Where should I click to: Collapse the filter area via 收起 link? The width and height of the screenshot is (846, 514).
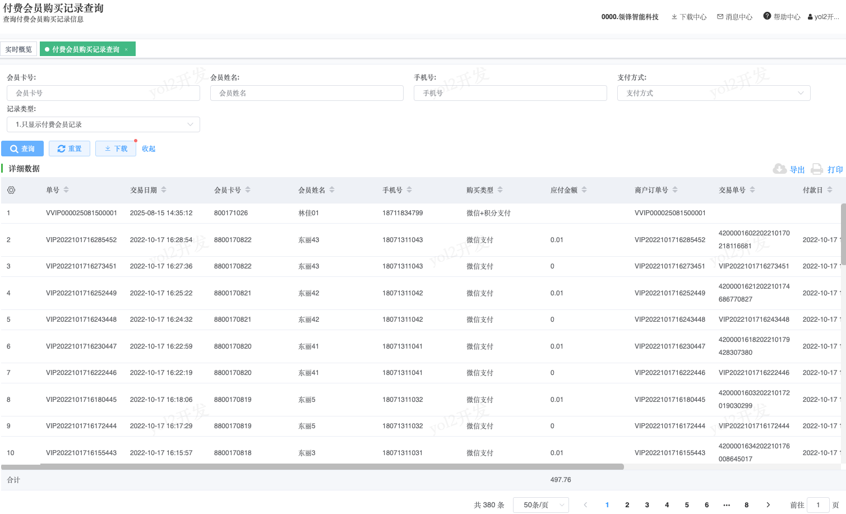point(149,149)
